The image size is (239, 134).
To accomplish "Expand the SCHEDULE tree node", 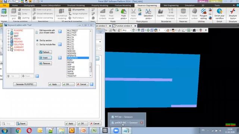I will [x=9, y=50].
